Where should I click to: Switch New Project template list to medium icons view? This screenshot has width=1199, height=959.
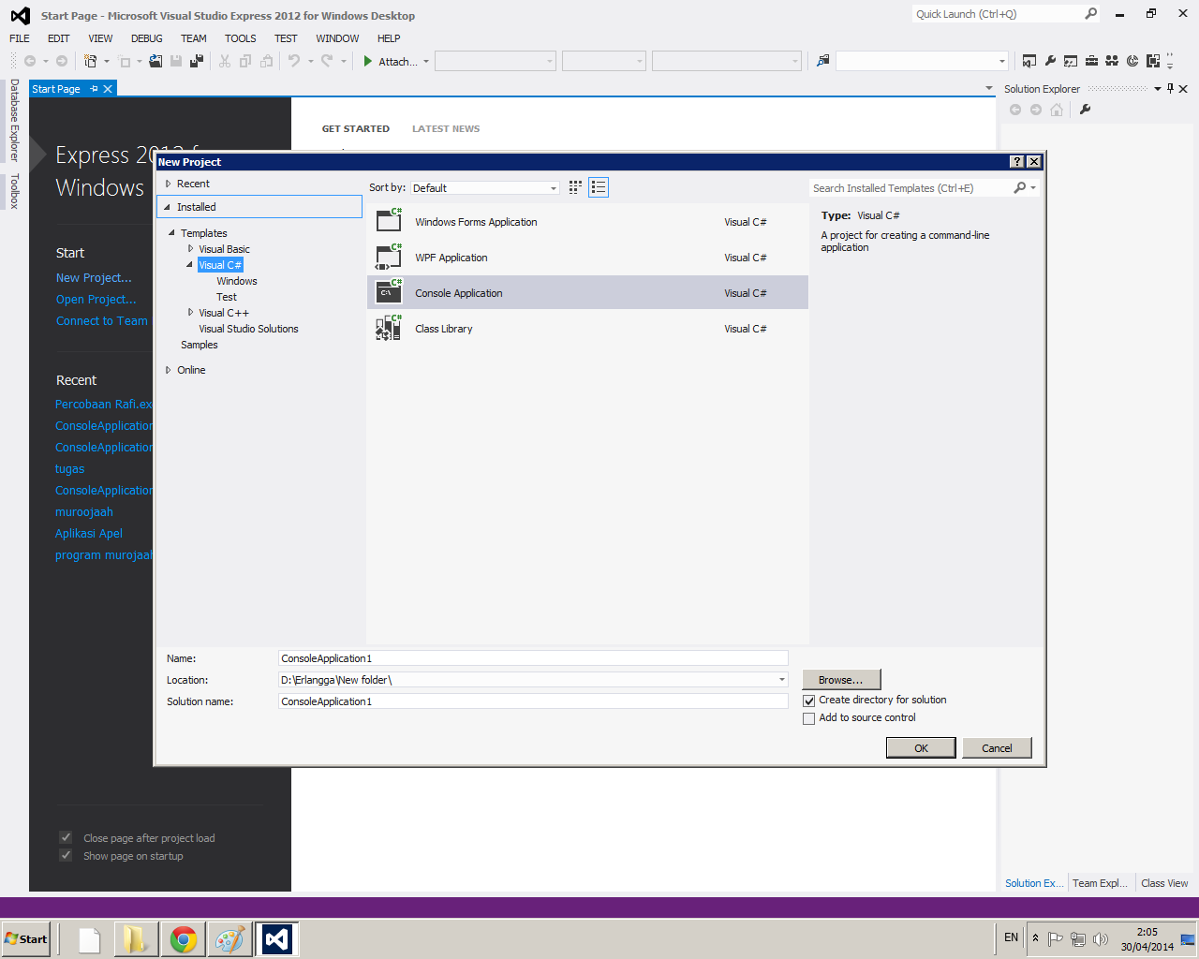599,187
